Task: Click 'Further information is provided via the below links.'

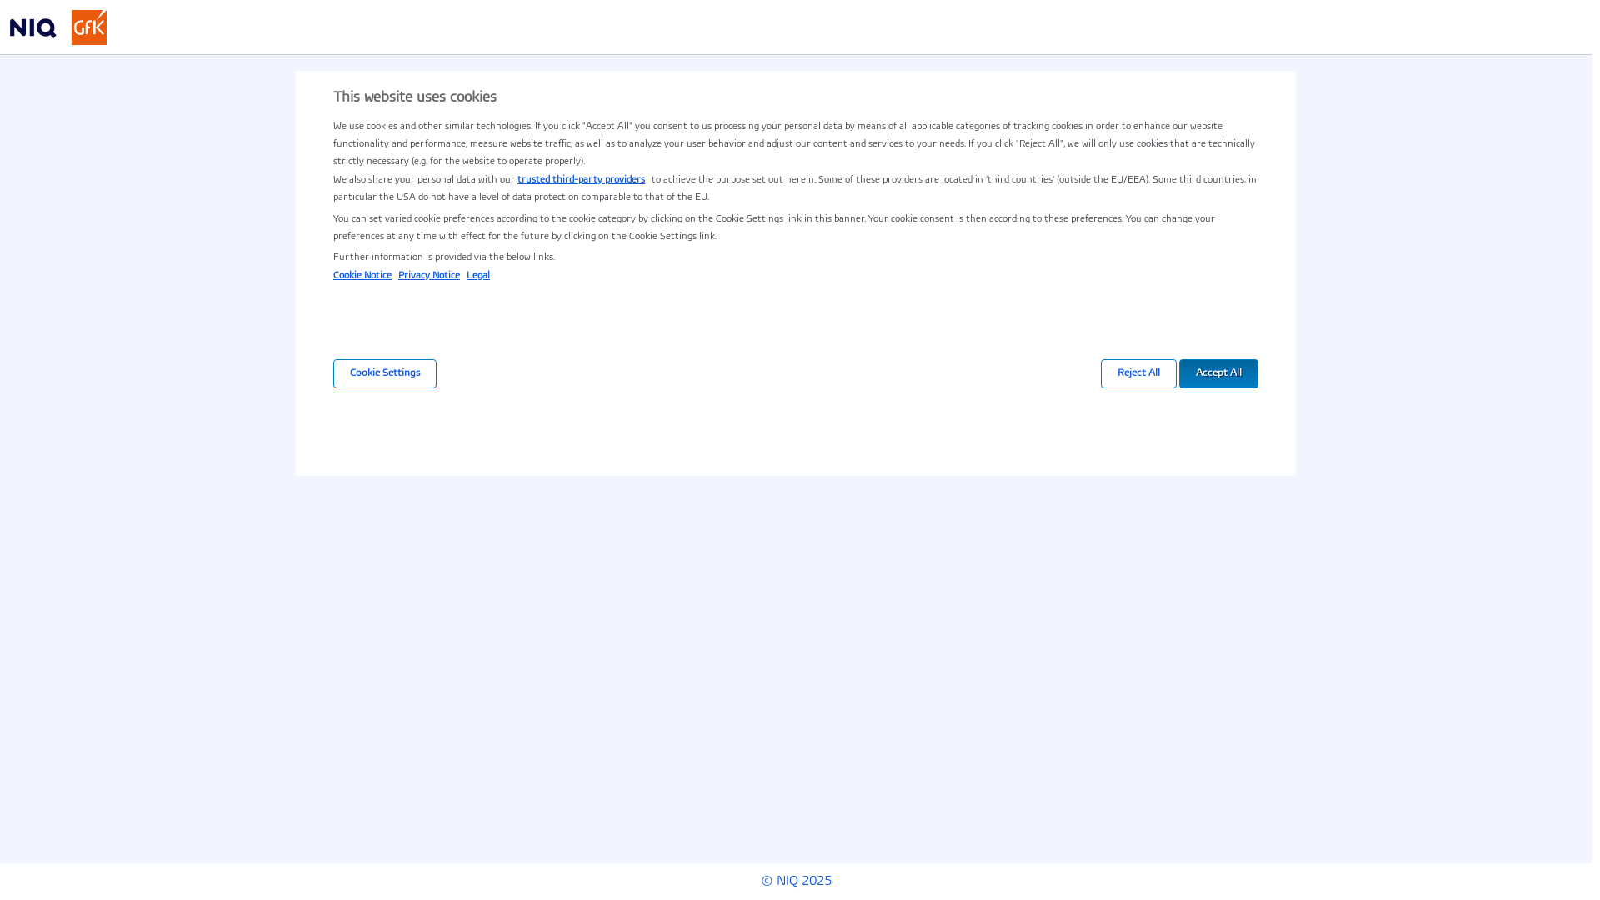Action: pos(444,257)
